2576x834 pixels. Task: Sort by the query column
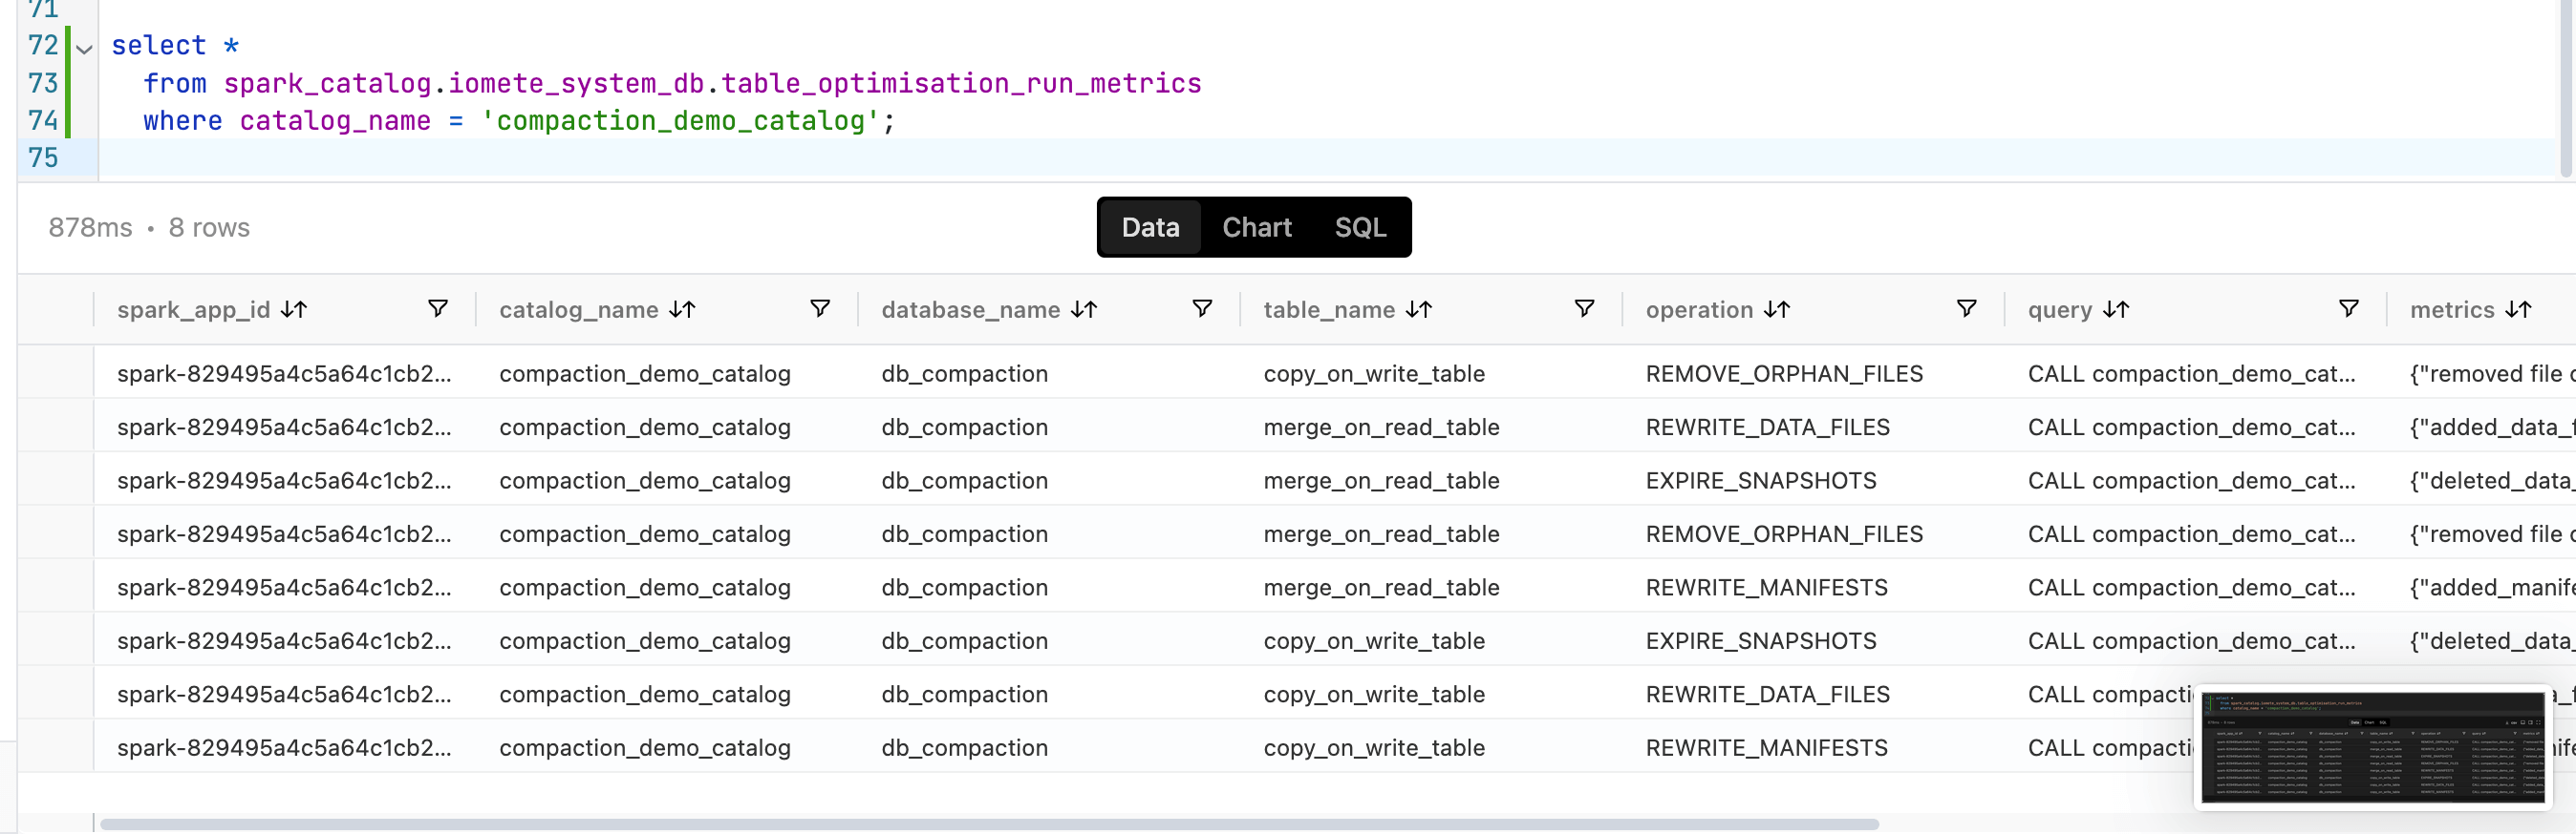click(x=2116, y=309)
